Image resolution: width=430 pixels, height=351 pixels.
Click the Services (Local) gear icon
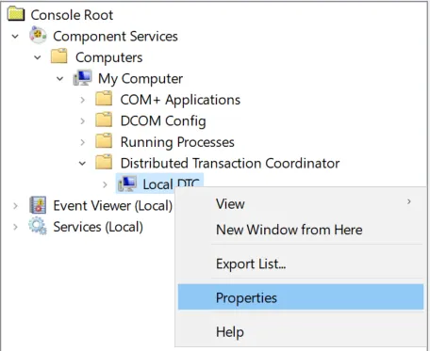click(x=38, y=226)
